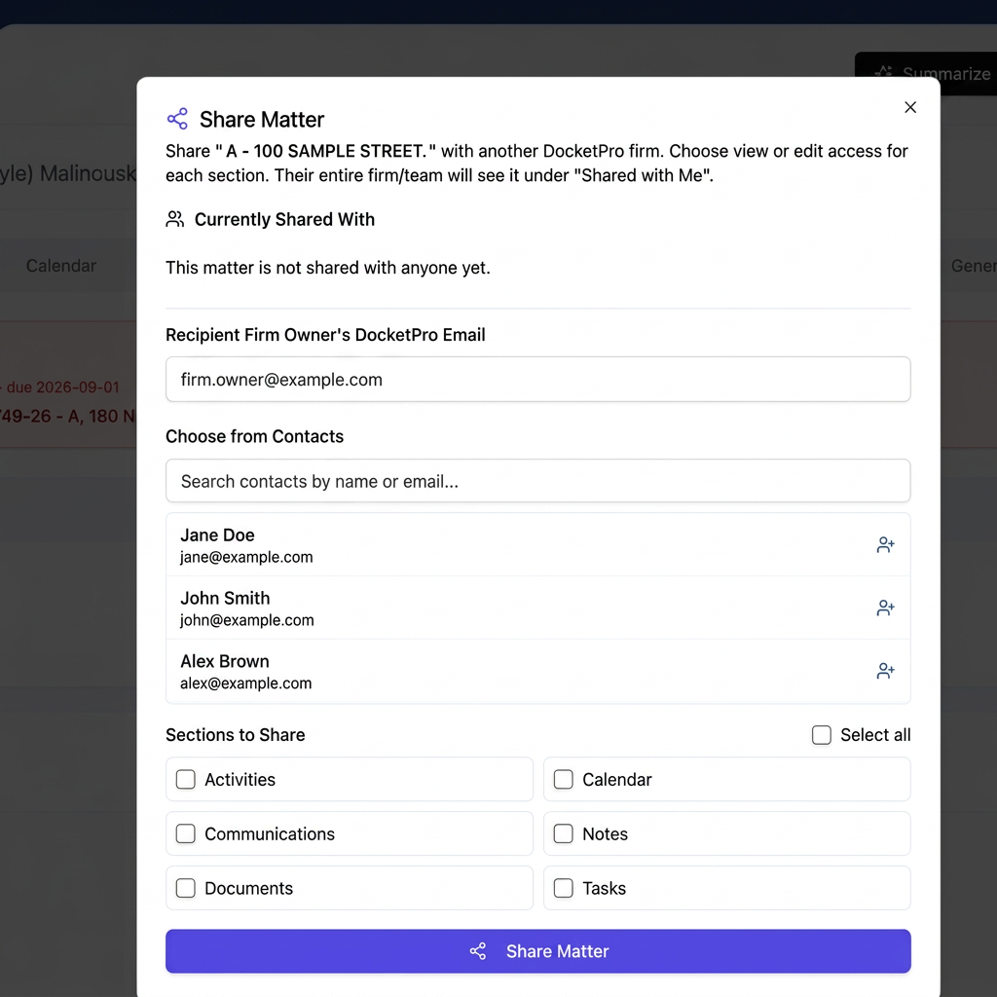Click the due 2026-09-01 text in background
Viewport: 997px width, 997px height.
click(x=62, y=388)
